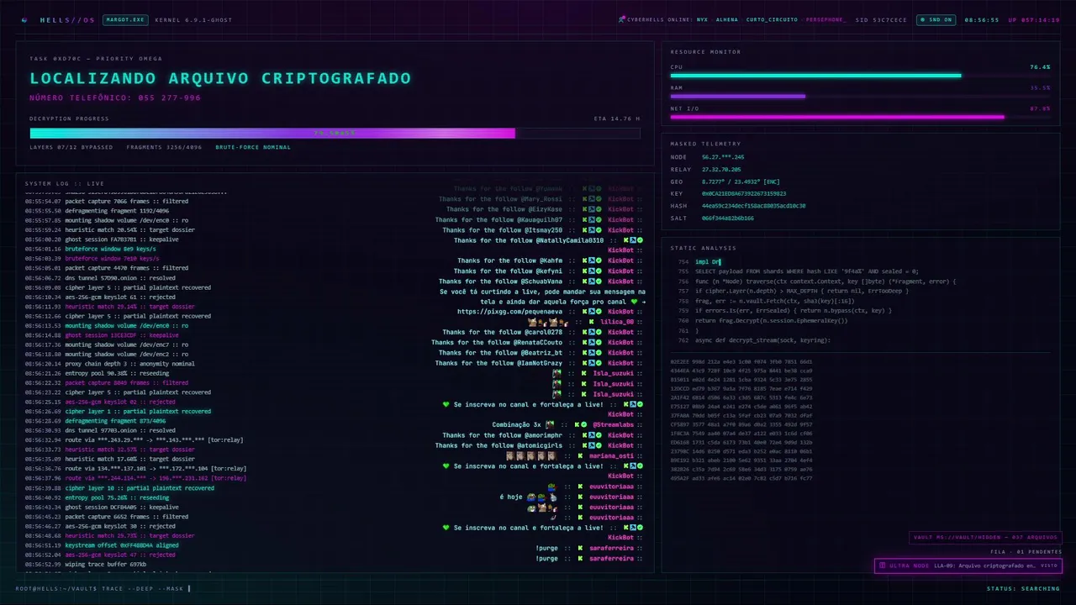
Task: Click VISTO on the ULTRA NODE alert
Action: [1048, 566]
